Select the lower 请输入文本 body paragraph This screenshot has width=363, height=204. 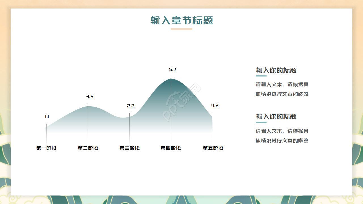[282, 136]
